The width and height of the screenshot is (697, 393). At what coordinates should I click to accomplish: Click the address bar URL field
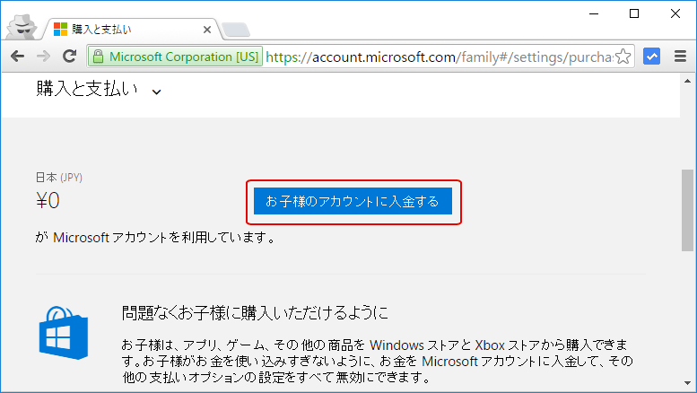pos(360,57)
